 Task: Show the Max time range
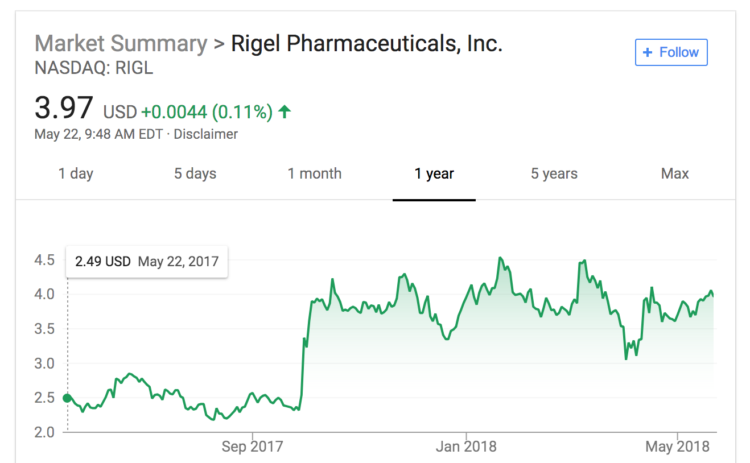click(x=675, y=173)
